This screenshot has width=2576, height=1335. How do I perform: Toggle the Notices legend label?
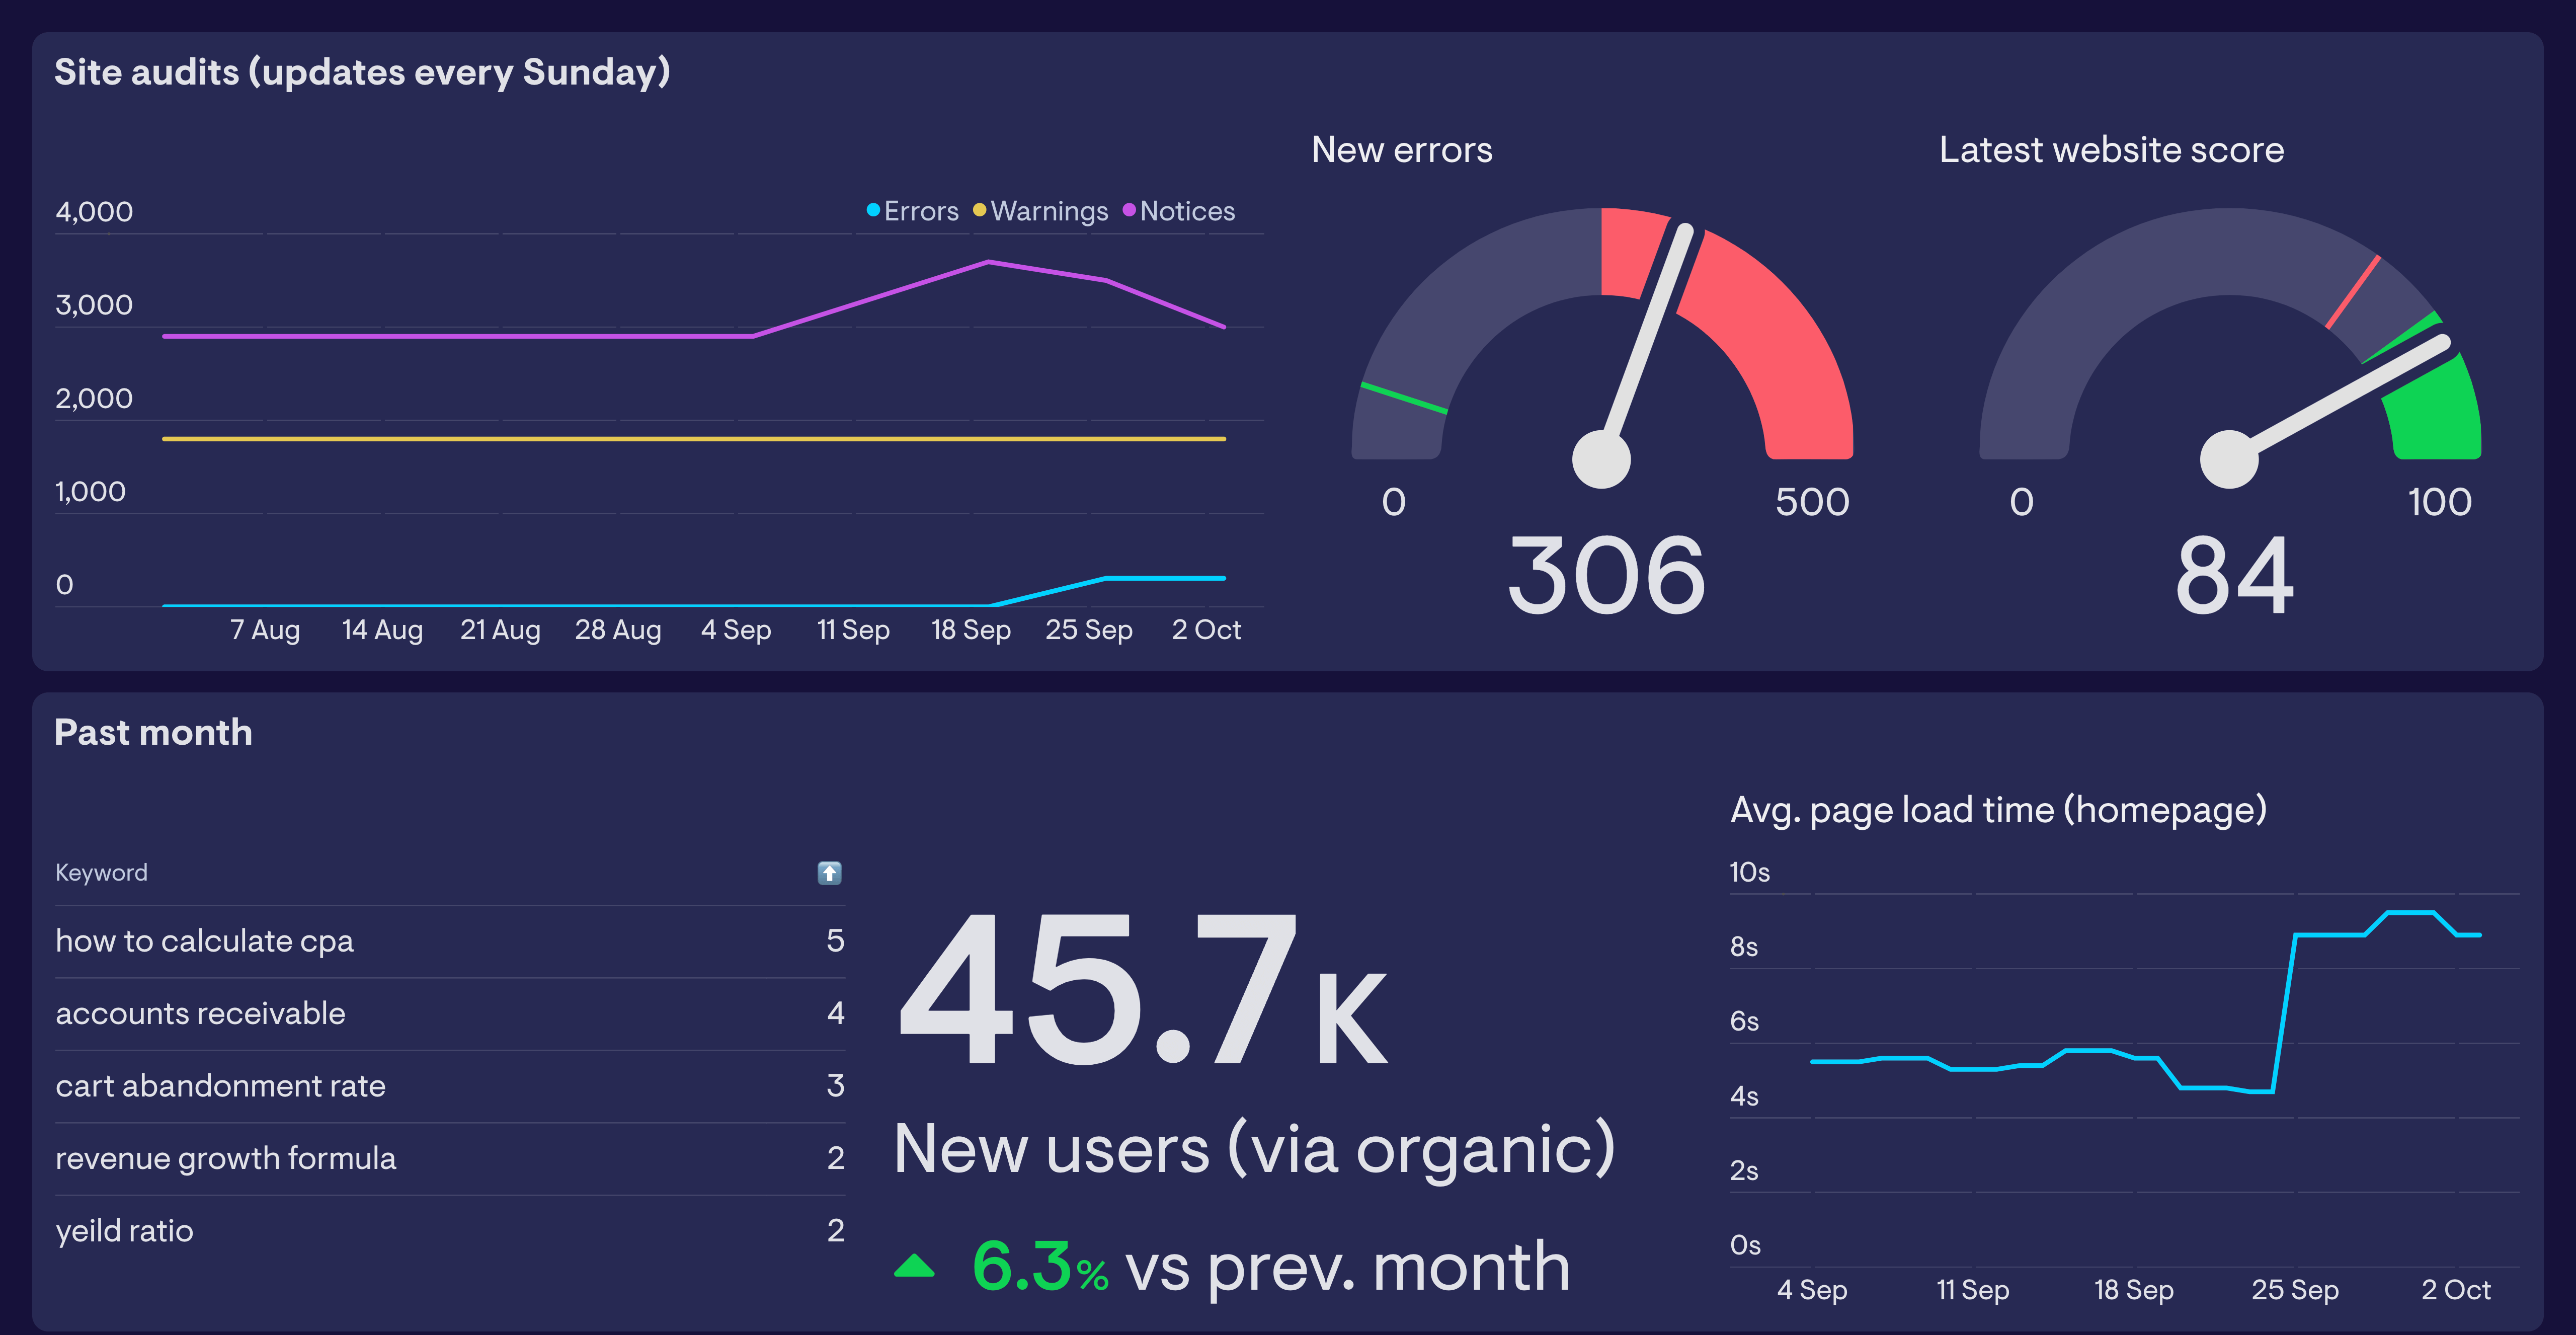(1187, 211)
